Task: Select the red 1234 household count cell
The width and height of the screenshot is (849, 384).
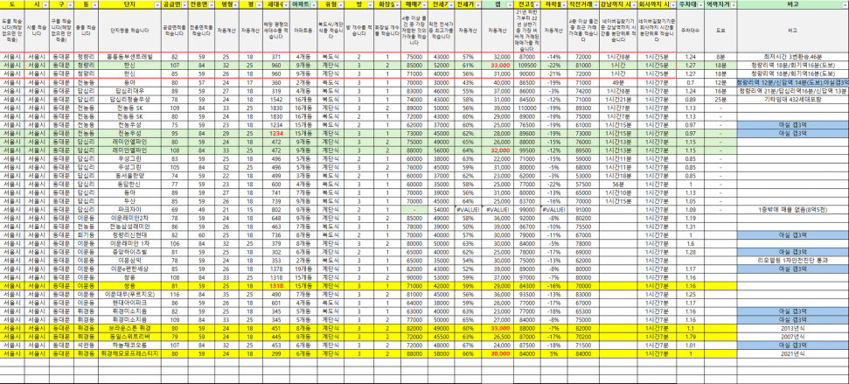Action: pyautogui.click(x=276, y=133)
